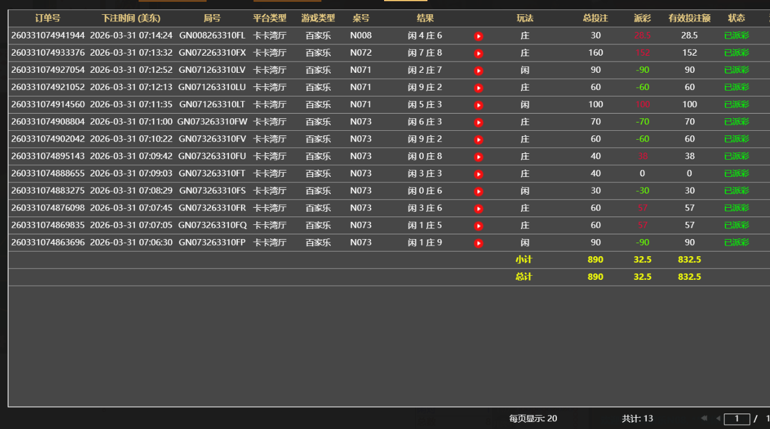
Task: Click 已派彩 status for order 260331074863696
Action: point(736,243)
